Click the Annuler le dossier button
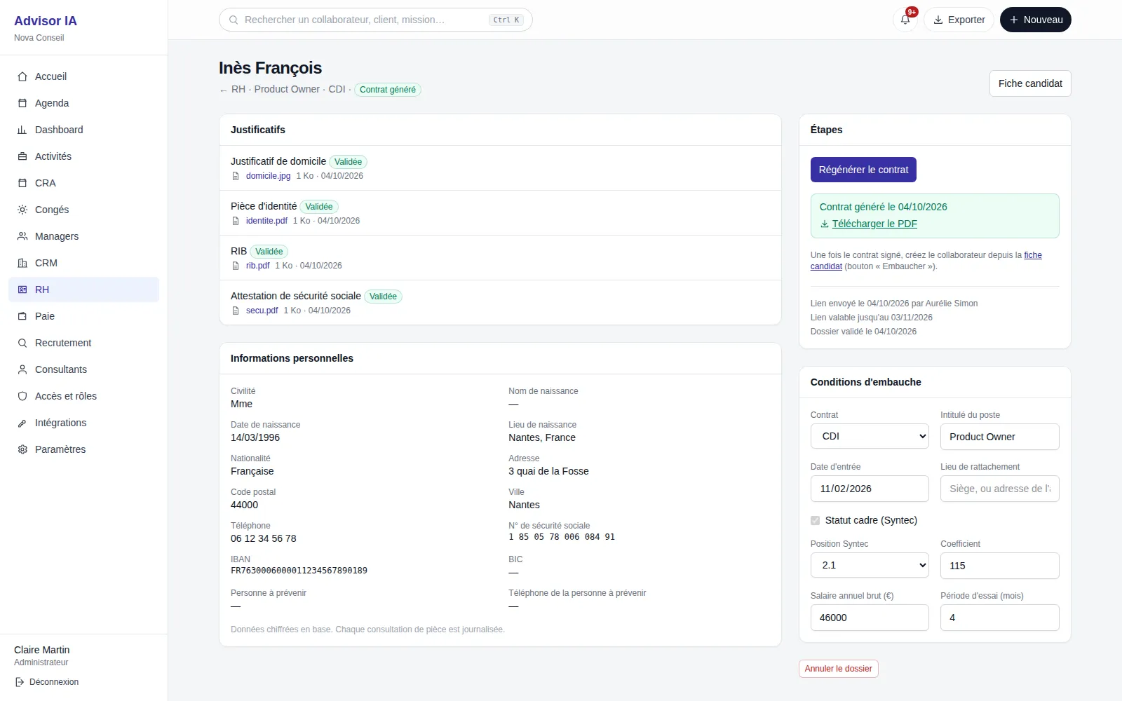Image resolution: width=1122 pixels, height=701 pixels. tap(838, 669)
